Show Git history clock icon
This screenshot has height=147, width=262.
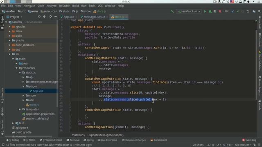coord(243,11)
